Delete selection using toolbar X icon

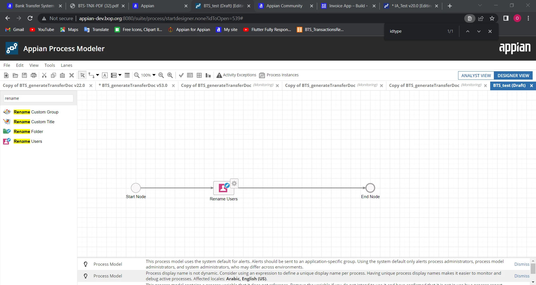click(72, 75)
